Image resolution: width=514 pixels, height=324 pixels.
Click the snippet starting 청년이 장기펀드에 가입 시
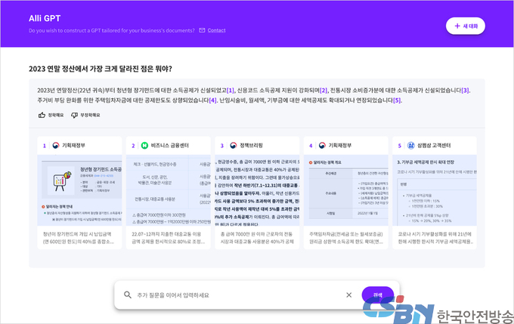coord(79,238)
